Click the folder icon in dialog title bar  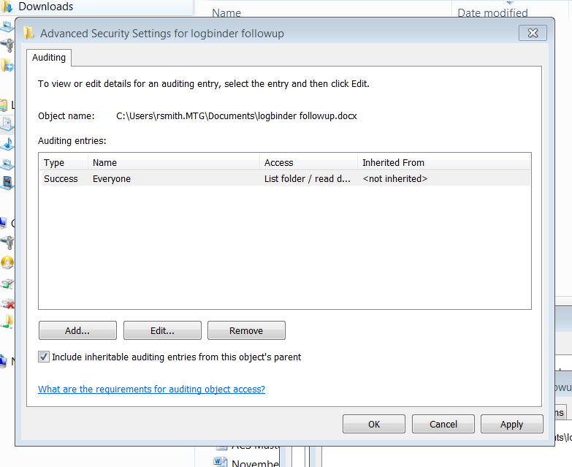(28, 33)
